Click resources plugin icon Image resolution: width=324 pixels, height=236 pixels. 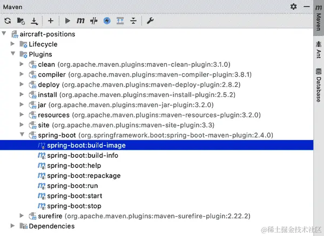32,115
